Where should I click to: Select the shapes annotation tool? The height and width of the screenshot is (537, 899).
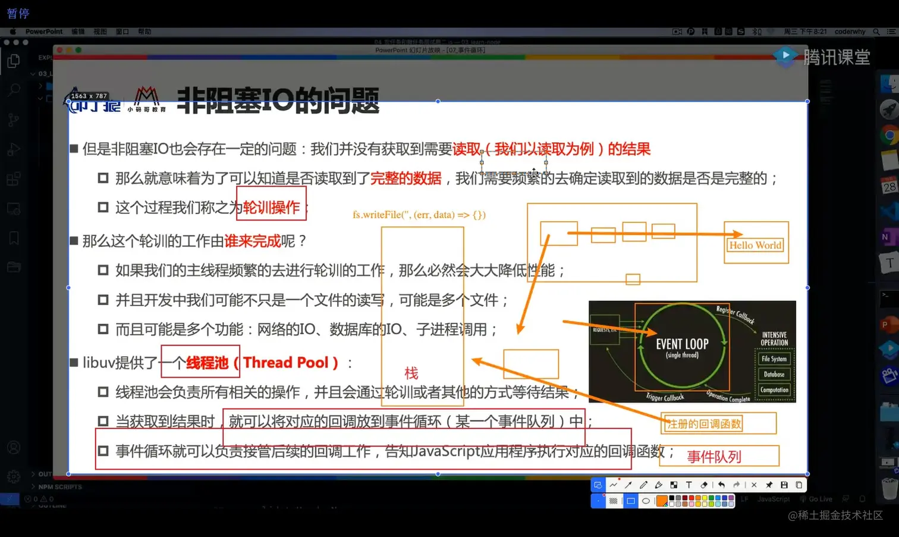[x=598, y=485]
